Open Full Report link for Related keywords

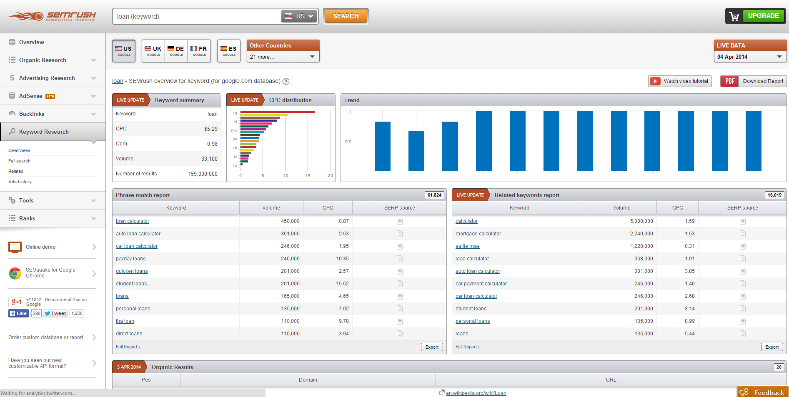click(x=468, y=347)
